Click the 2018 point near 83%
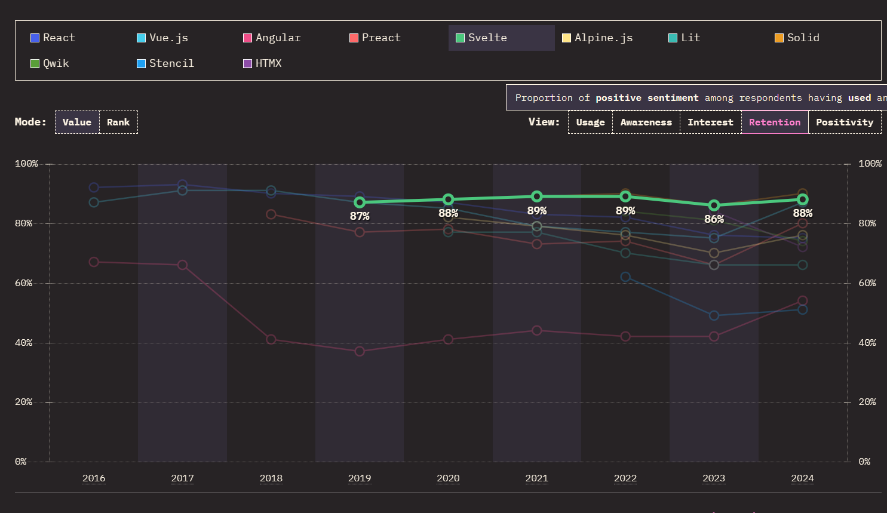The width and height of the screenshot is (887, 513). pyautogui.click(x=271, y=214)
